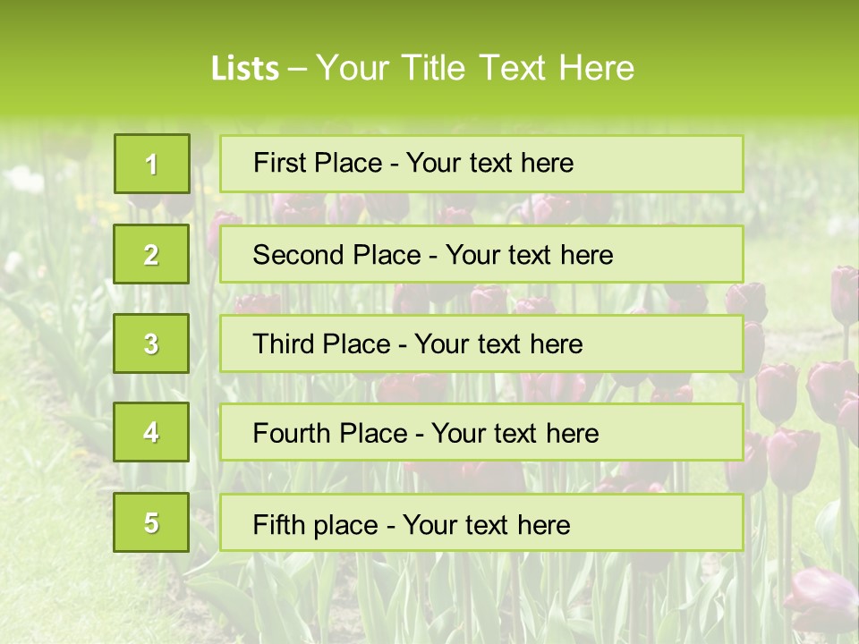
Task: Select the number 5 green box
Action: click(151, 522)
